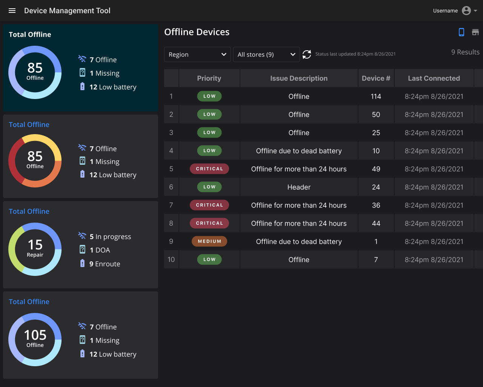The image size is (483, 387).
Task: Click '5 In progress' text
Action: [110, 237]
